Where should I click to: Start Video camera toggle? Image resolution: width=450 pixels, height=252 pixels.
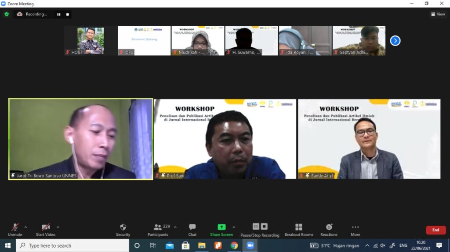tap(45, 229)
